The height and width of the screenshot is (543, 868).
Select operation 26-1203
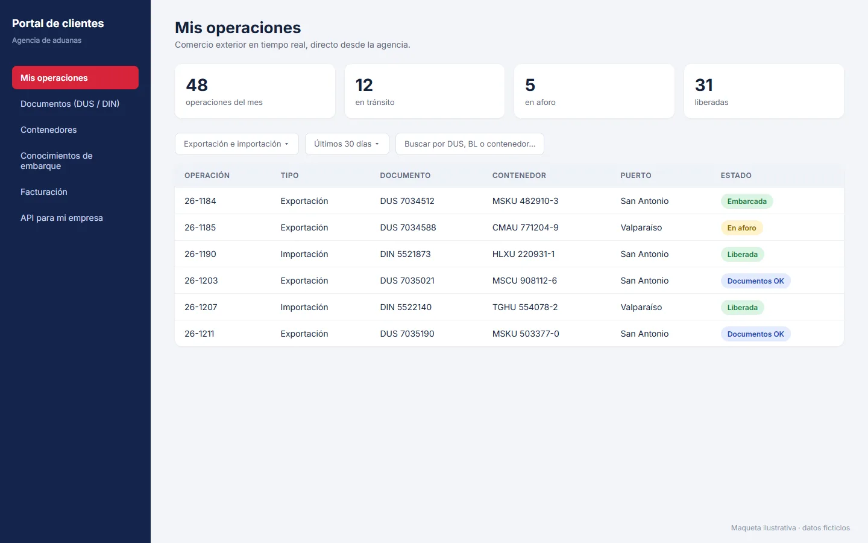(x=201, y=281)
